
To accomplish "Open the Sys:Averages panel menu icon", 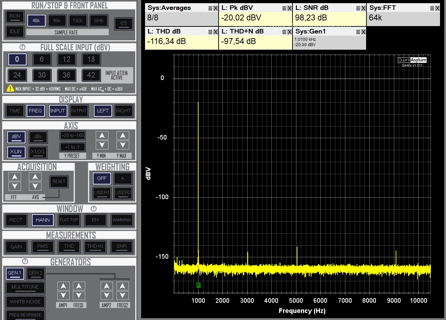I will tap(211, 8).
